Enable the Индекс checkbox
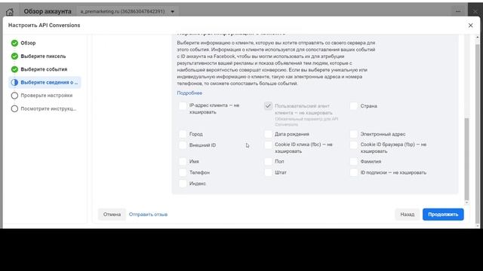Image resolution: width=483 pixels, height=271 pixels. (183, 184)
